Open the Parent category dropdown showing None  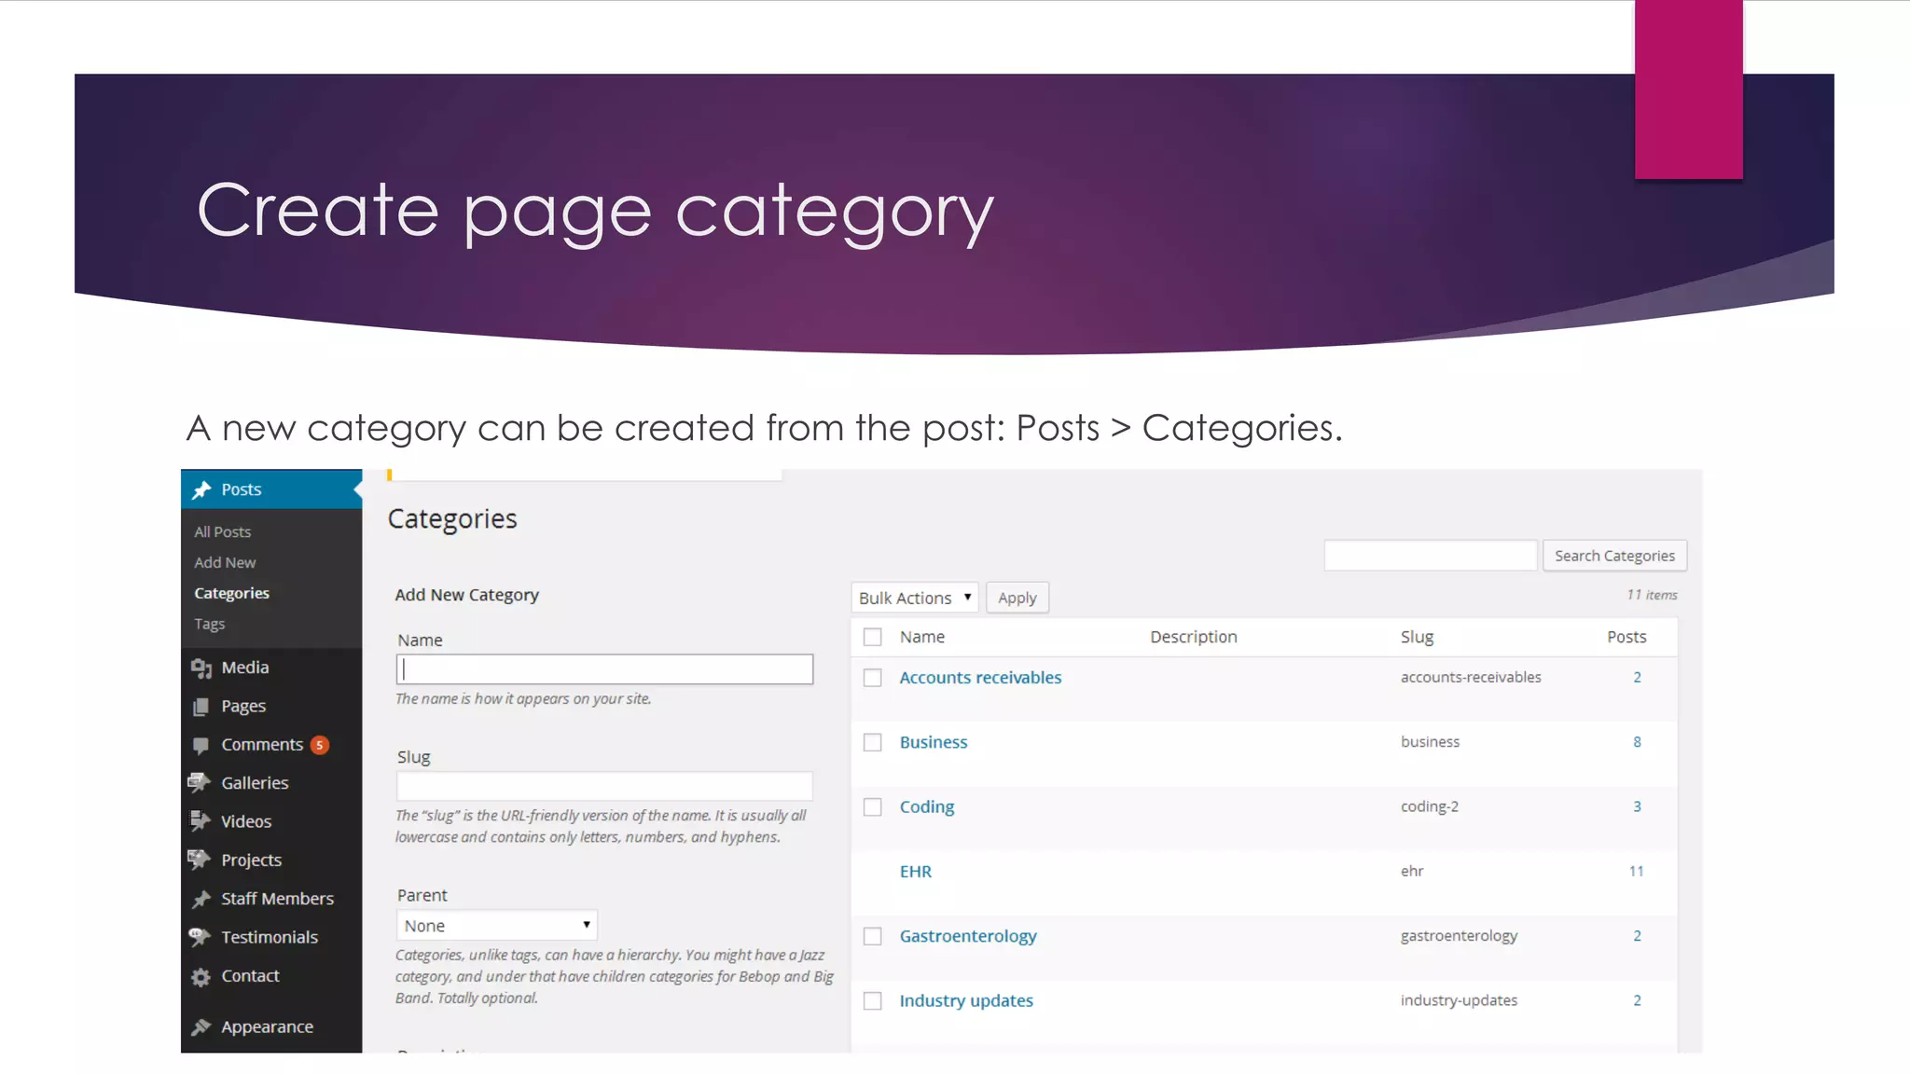pos(497,926)
